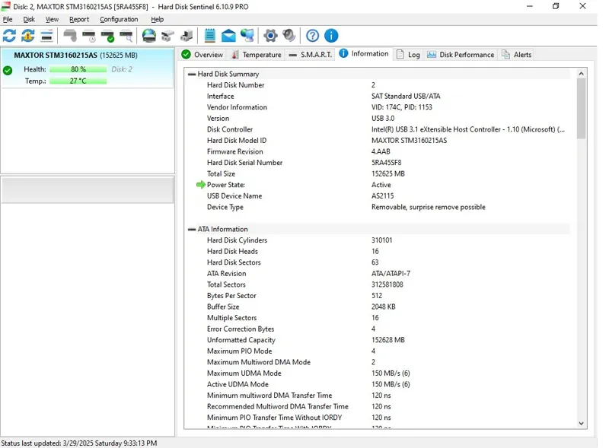The height and width of the screenshot is (448, 609).
Task: Open the question mark help icon
Action: click(312, 36)
